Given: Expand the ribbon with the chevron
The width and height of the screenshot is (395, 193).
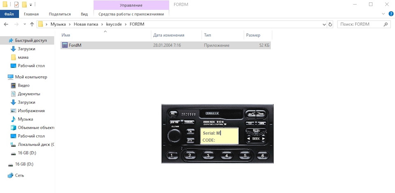Looking at the screenshot, I should click(x=383, y=14).
